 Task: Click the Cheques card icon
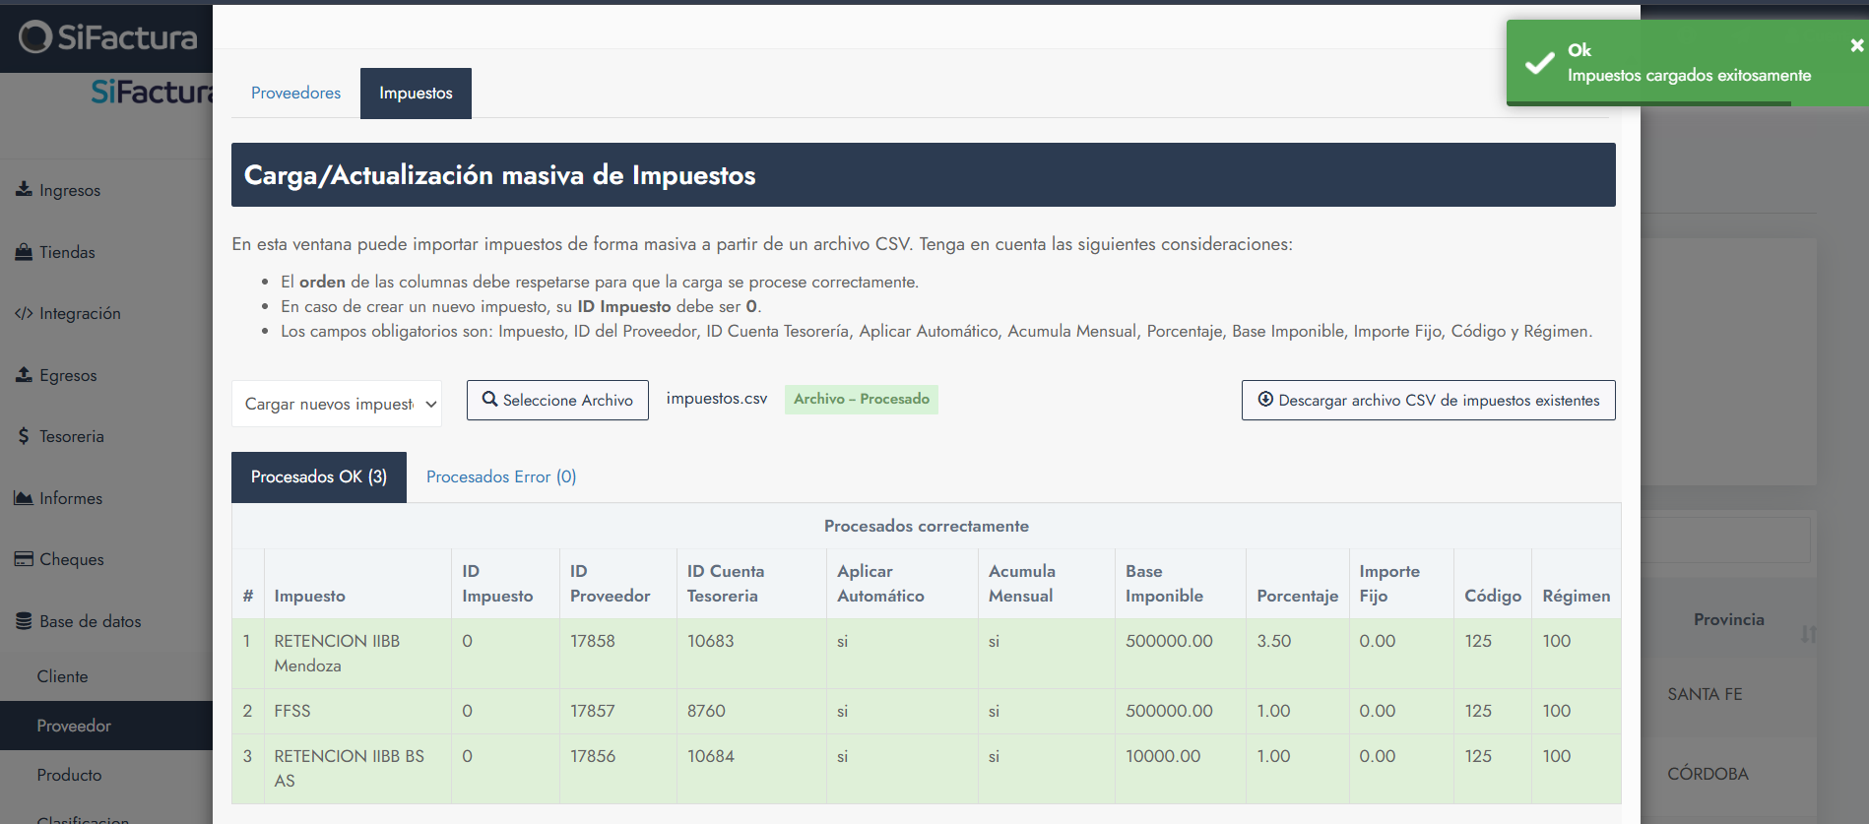click(x=24, y=559)
